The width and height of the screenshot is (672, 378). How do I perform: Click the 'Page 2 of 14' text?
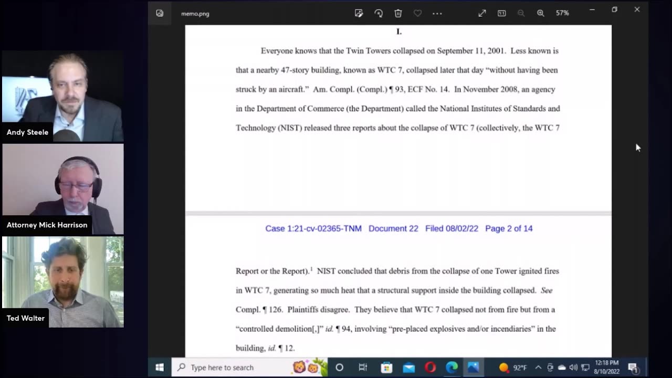[x=509, y=228]
